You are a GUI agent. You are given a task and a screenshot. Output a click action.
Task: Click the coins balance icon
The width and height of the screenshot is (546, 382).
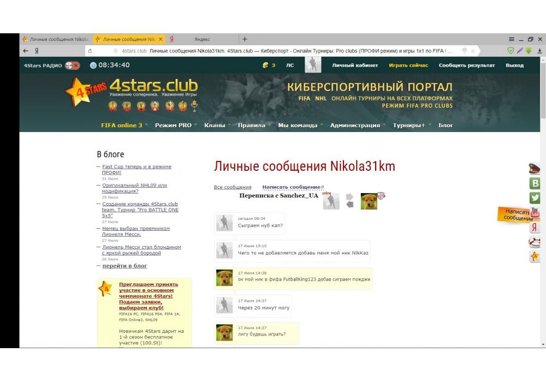point(265,65)
